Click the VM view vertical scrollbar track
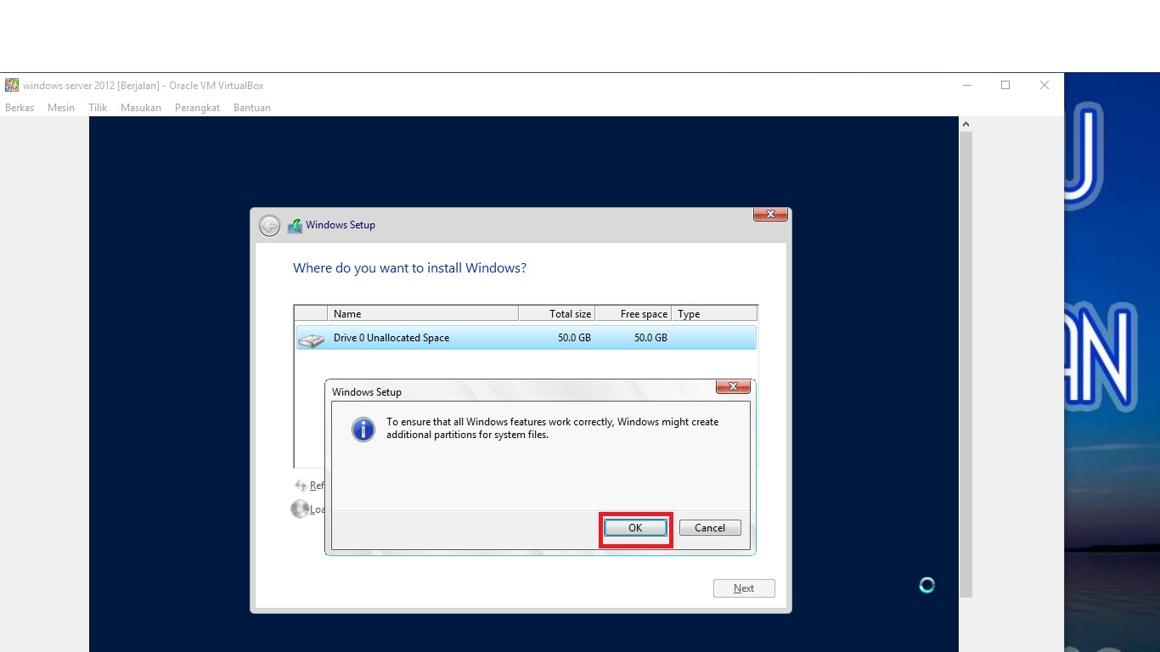 [x=966, y=365]
